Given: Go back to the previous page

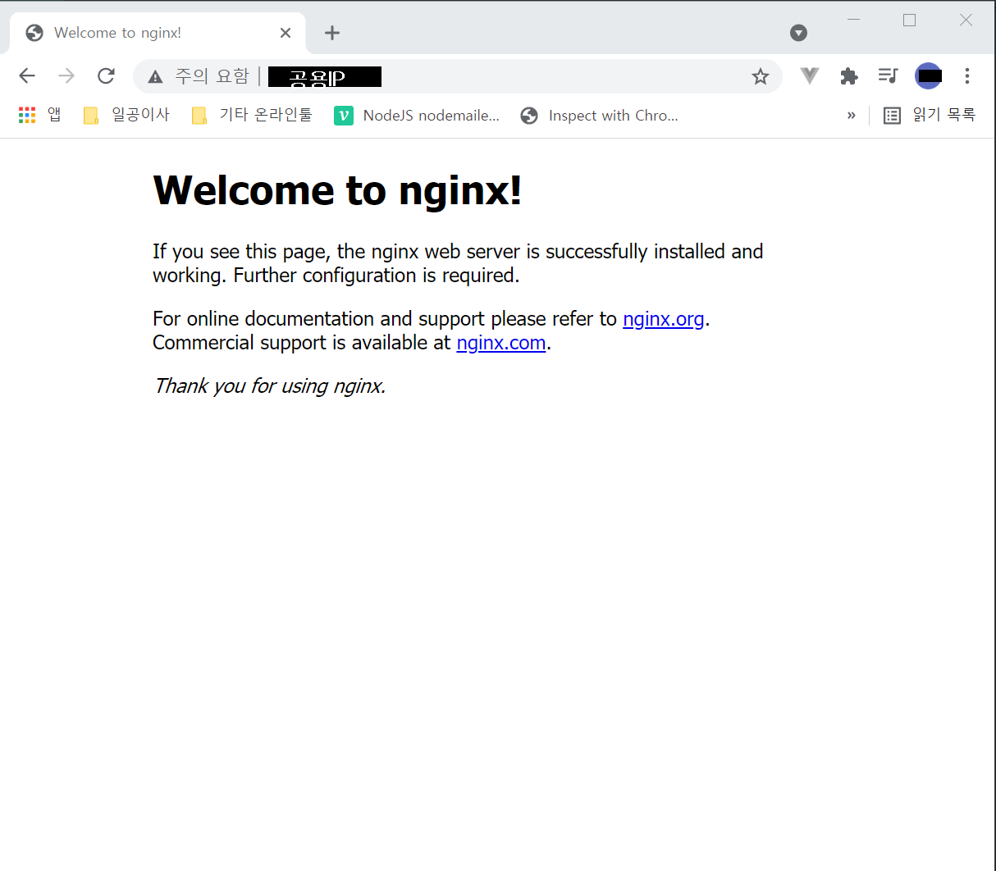Looking at the screenshot, I should (x=27, y=76).
